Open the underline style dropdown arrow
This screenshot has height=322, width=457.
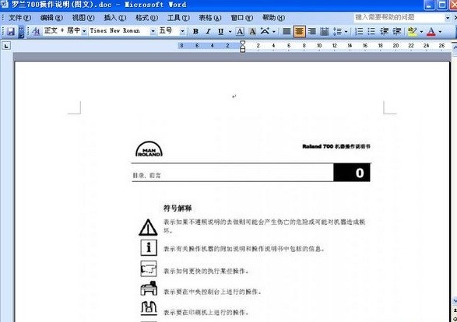(x=230, y=31)
